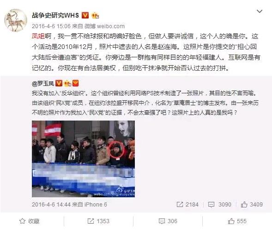Open the original post's 3090 comments
Screen dimensions: 272x231
(x=220, y=205)
